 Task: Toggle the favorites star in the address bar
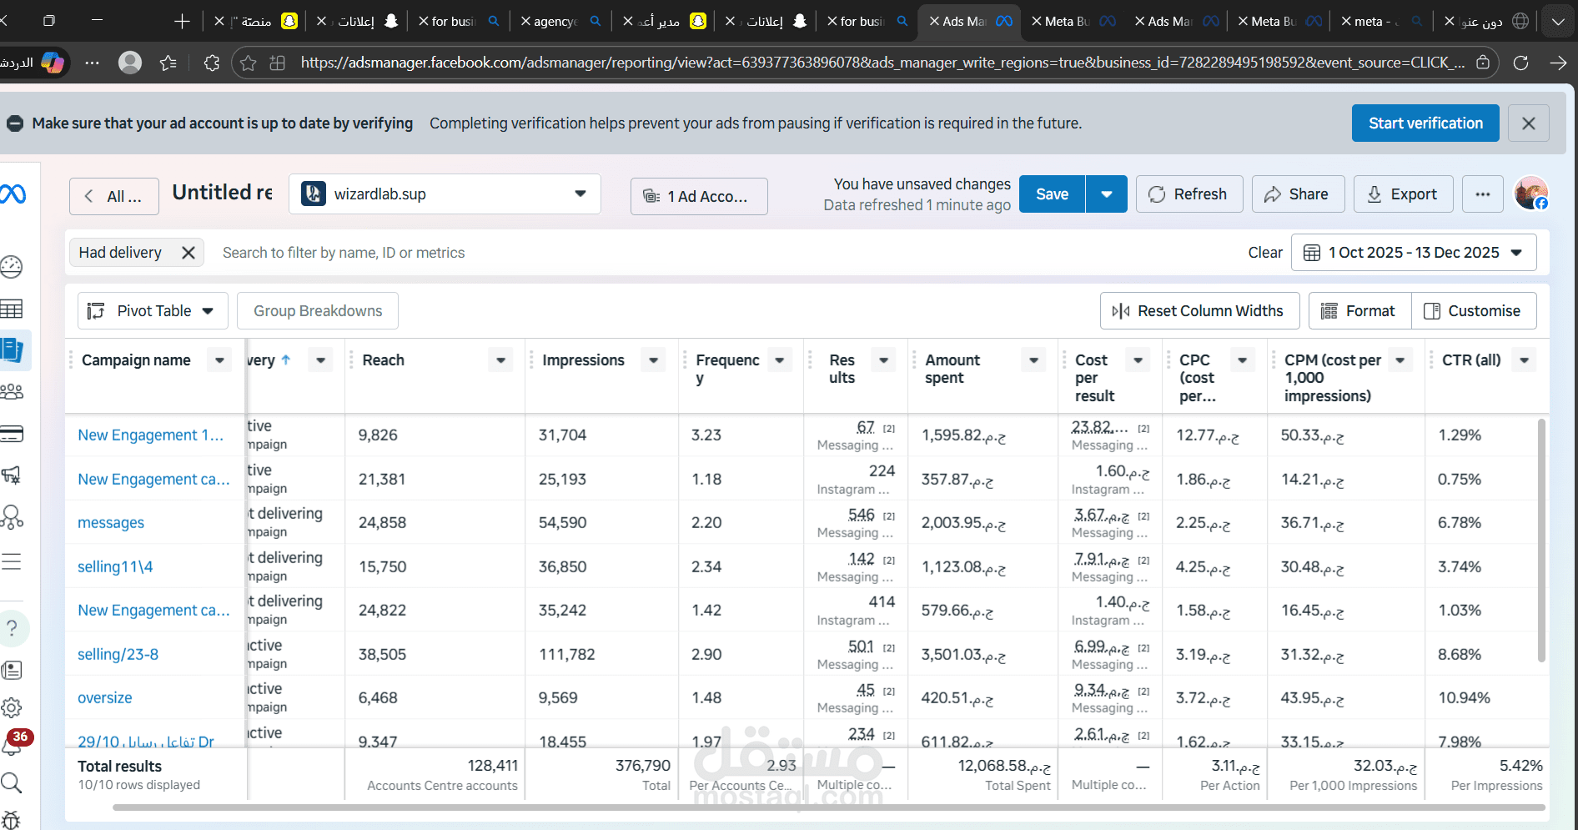pos(248,63)
